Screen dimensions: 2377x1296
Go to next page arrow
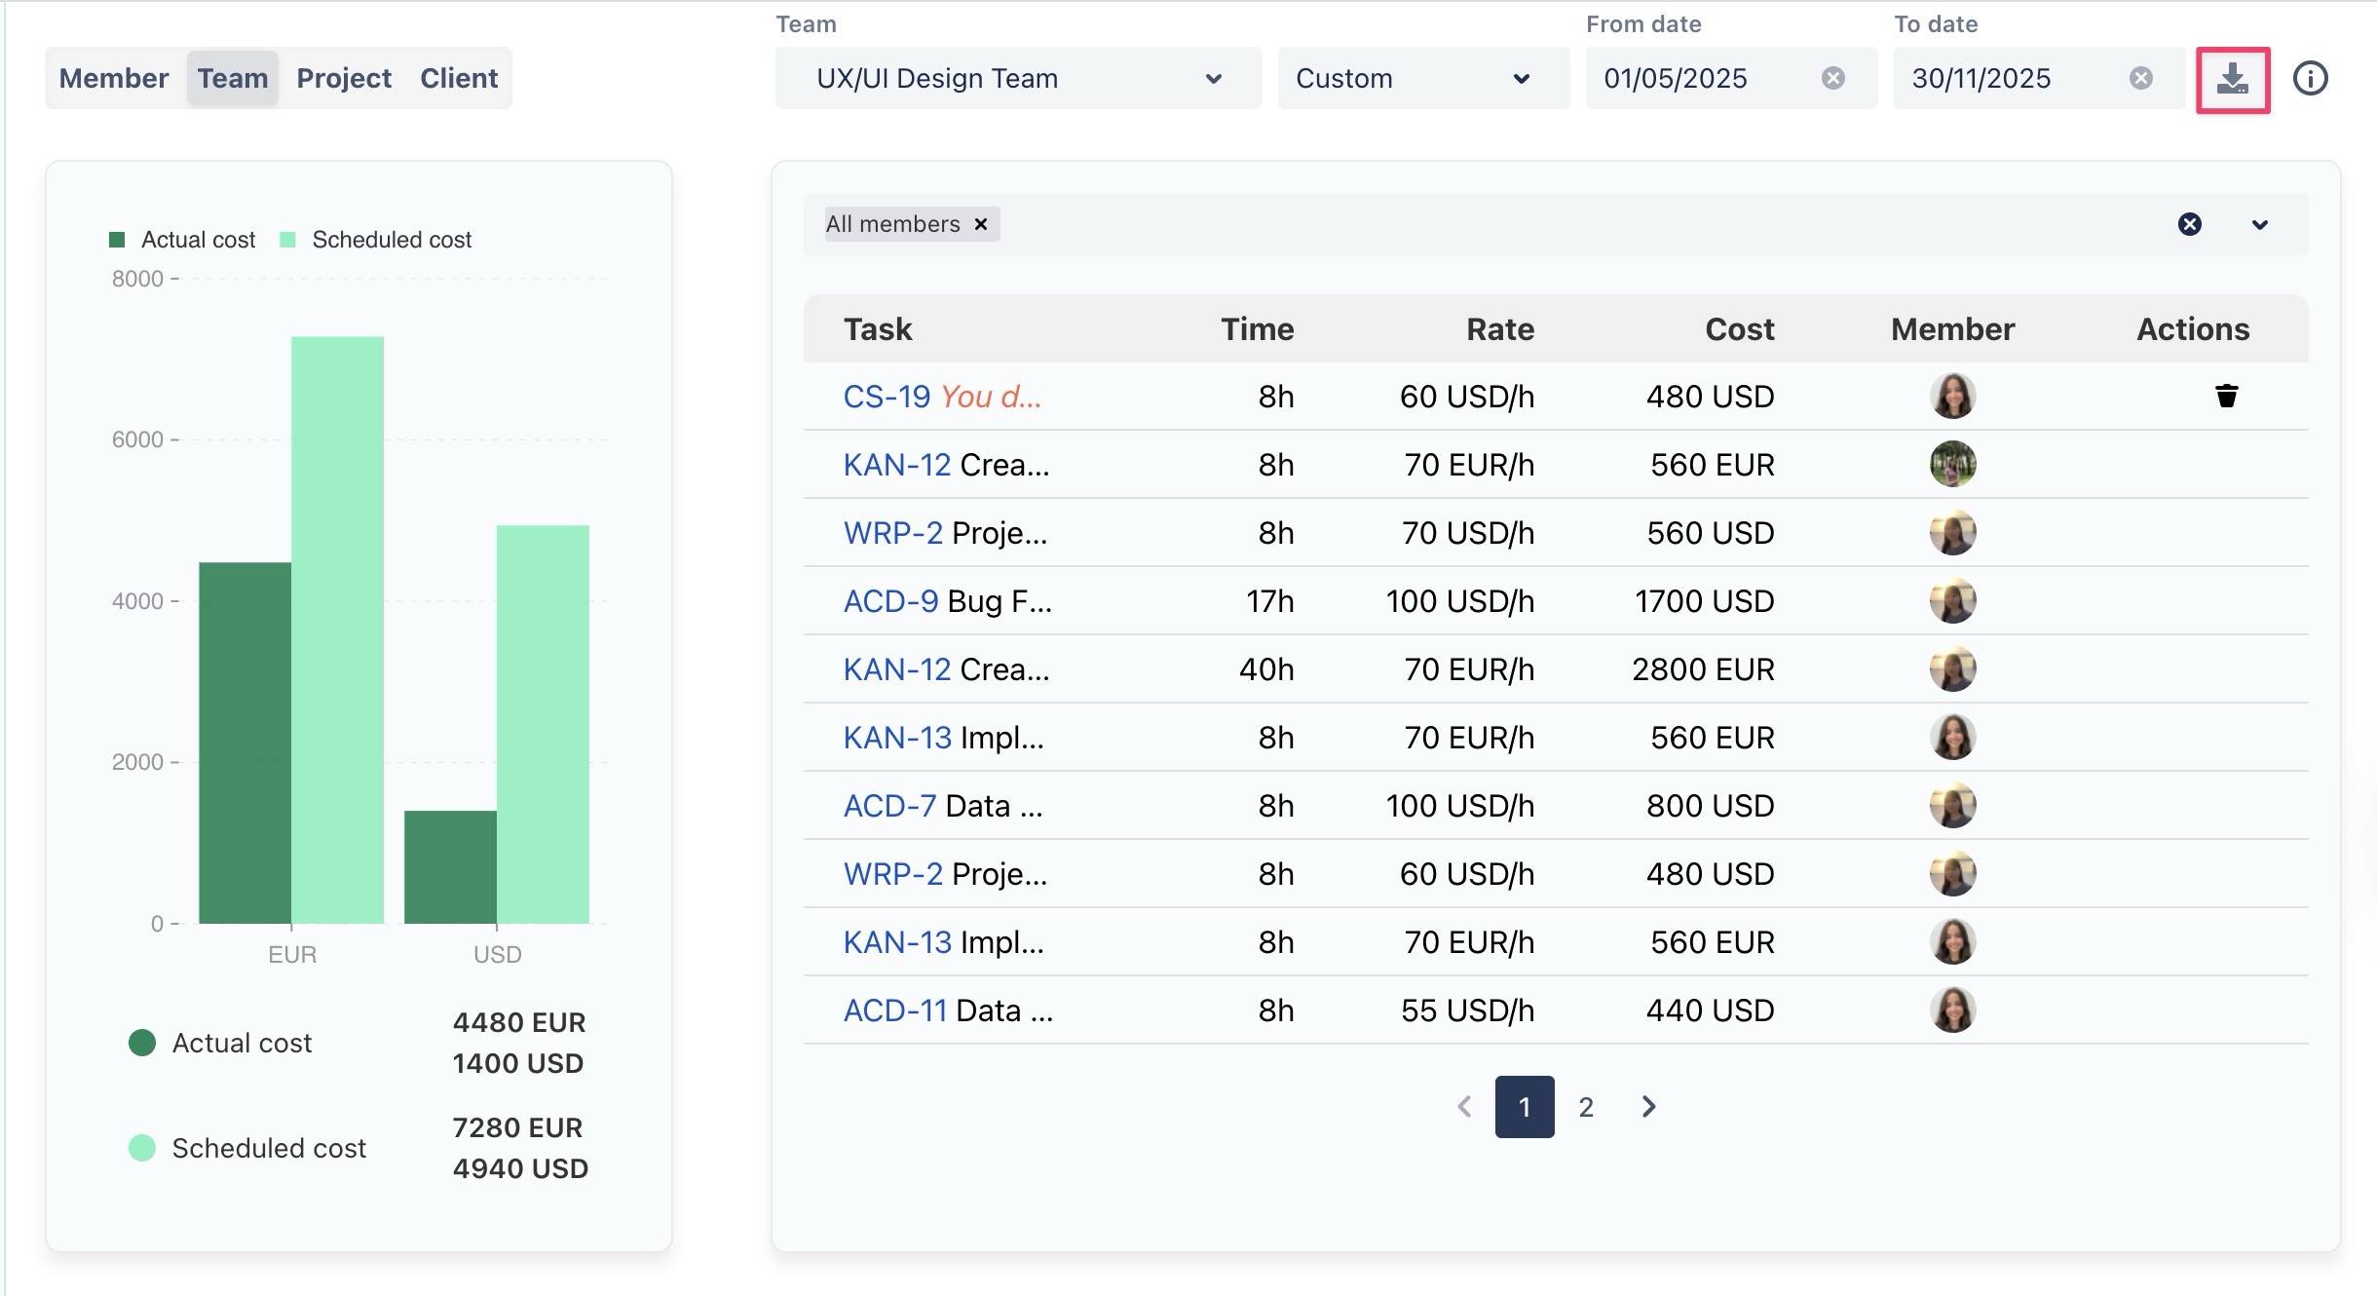pyautogui.click(x=1648, y=1107)
